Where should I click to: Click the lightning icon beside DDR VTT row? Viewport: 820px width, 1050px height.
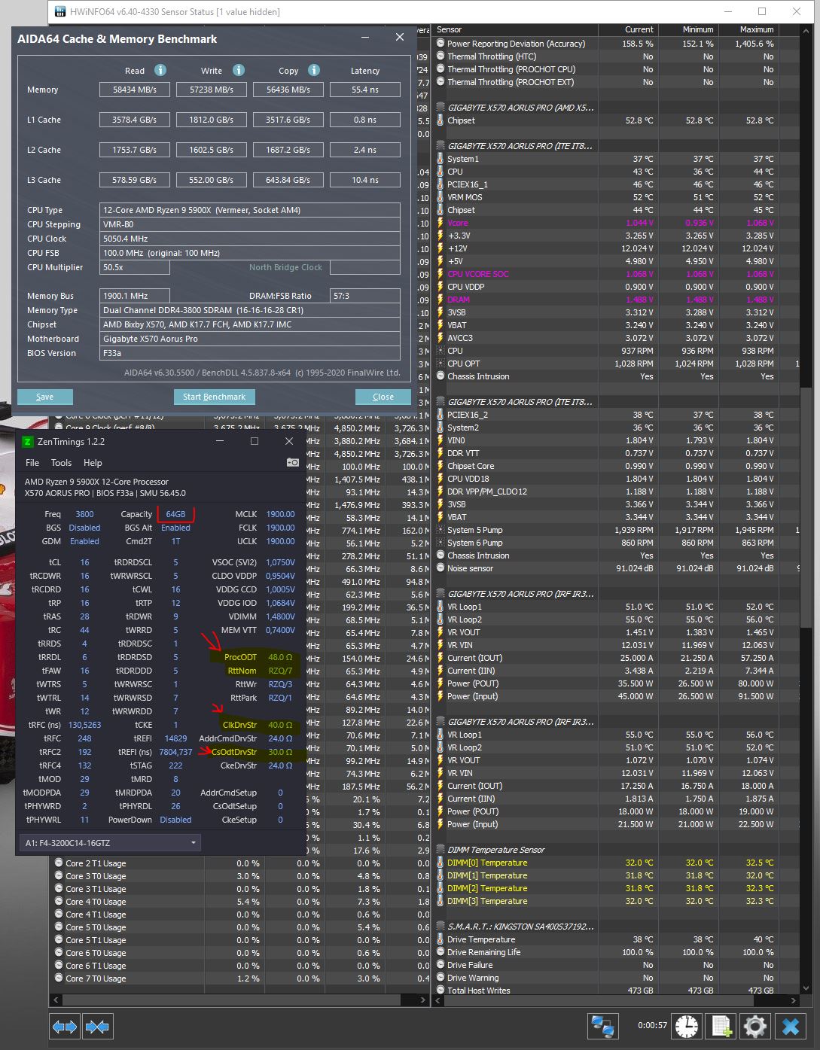[440, 453]
